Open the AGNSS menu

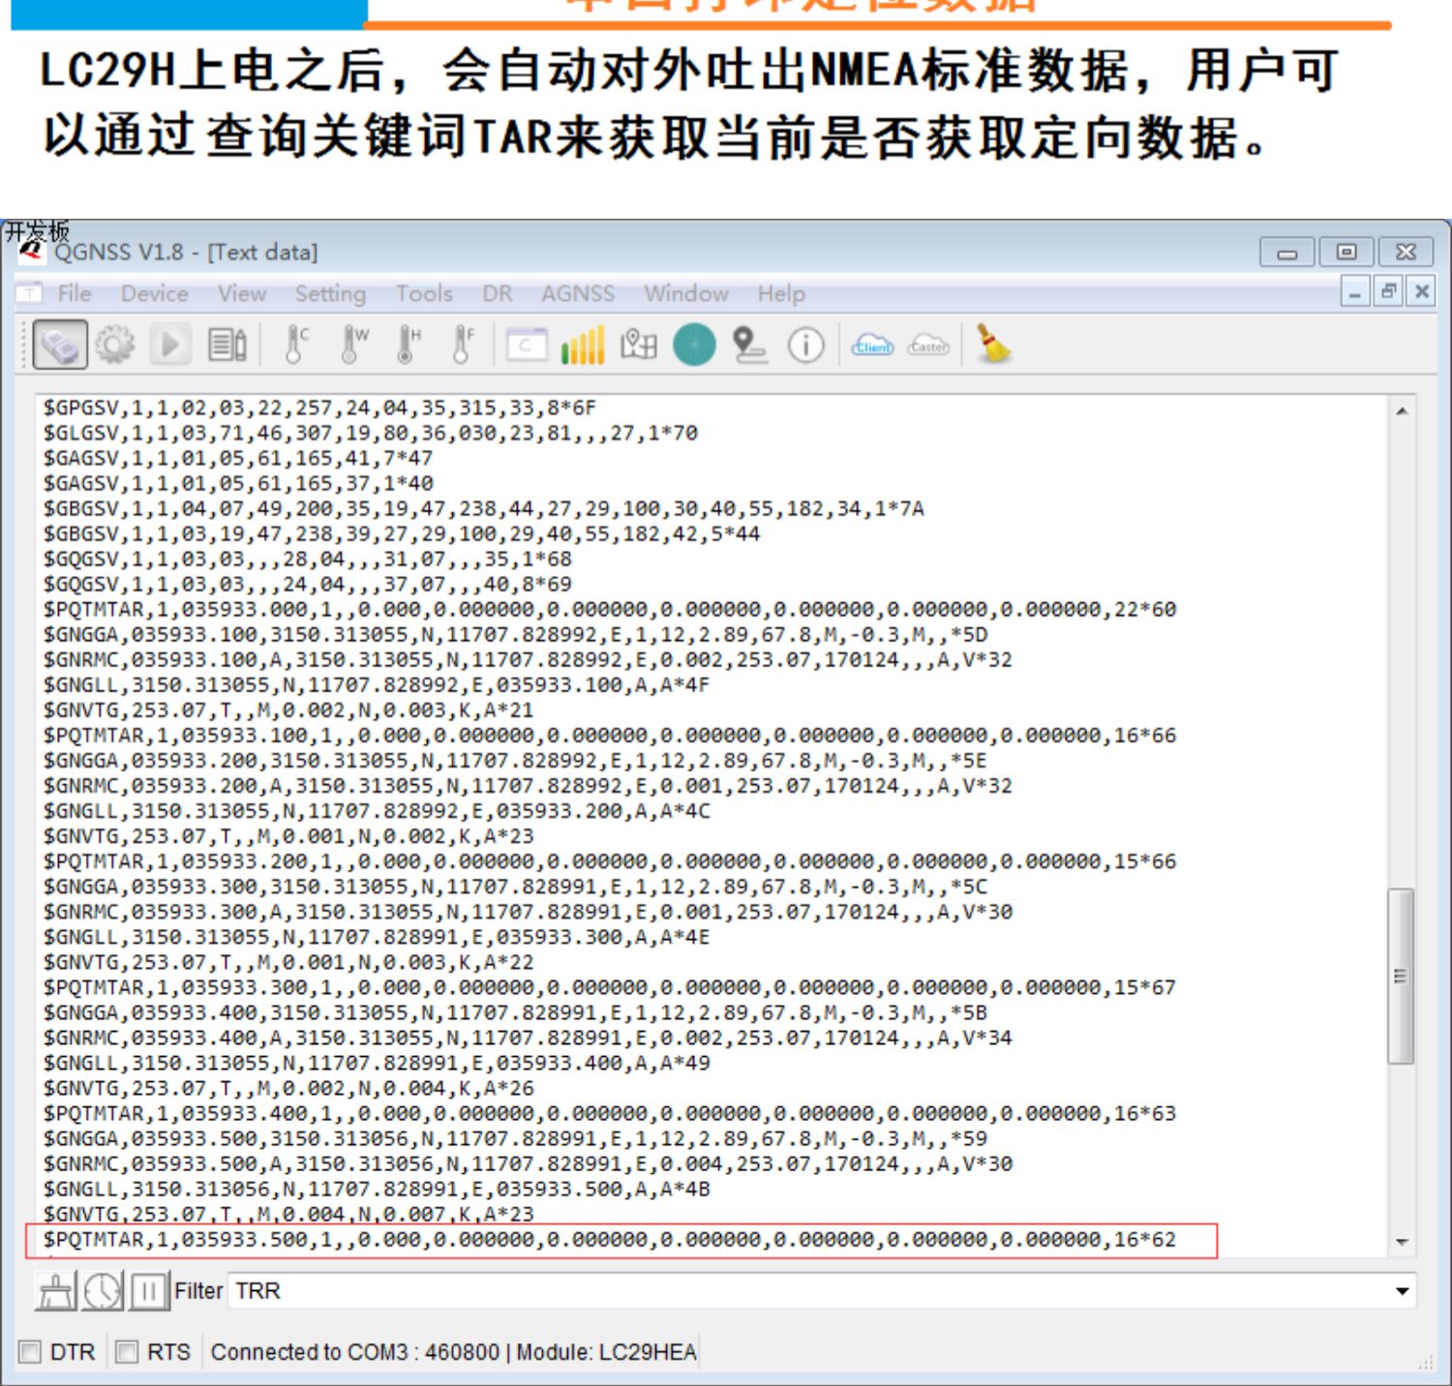[x=578, y=293]
